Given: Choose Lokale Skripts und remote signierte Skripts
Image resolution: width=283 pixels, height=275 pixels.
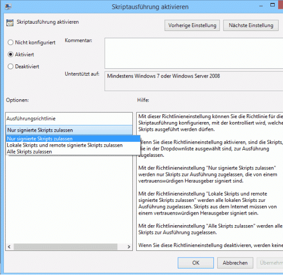Looking at the screenshot, I should pos(73,145).
